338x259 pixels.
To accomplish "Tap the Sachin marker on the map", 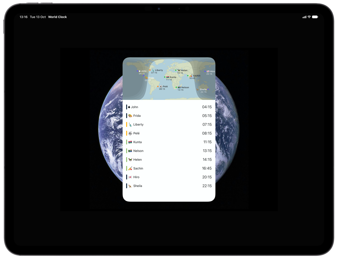I will 188,75.
